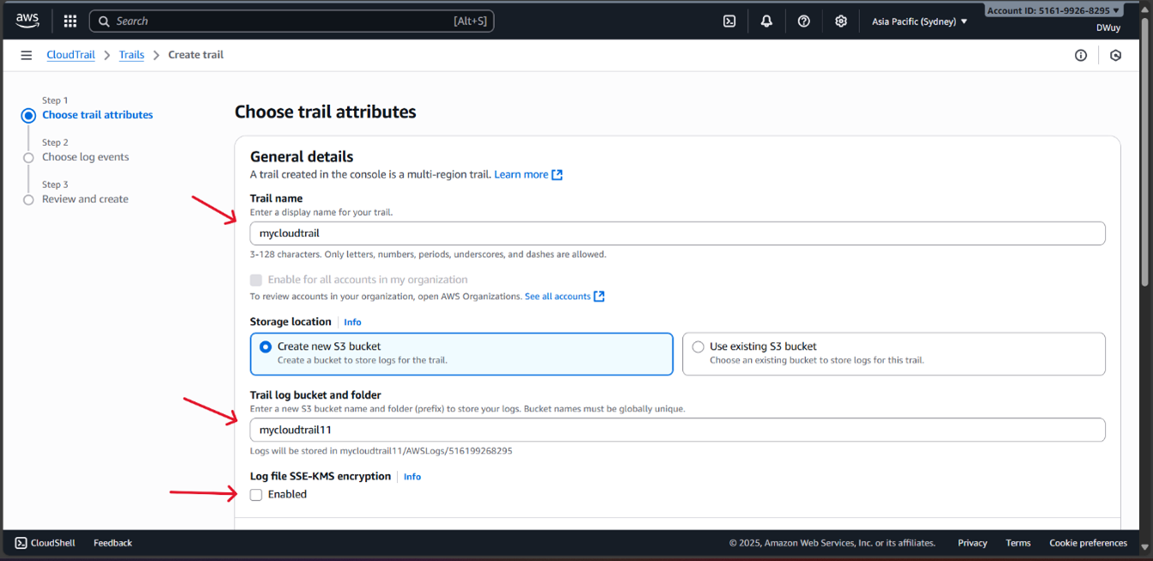
Task: Click the Feedback link in footer
Action: (x=113, y=543)
